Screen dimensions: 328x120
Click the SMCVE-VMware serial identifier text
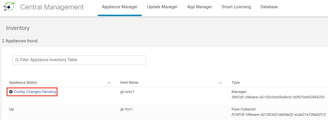coord(278,97)
